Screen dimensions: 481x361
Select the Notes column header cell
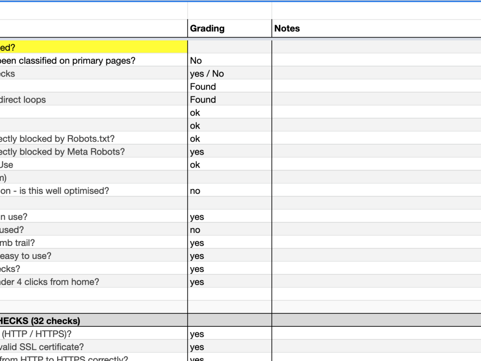377,28
